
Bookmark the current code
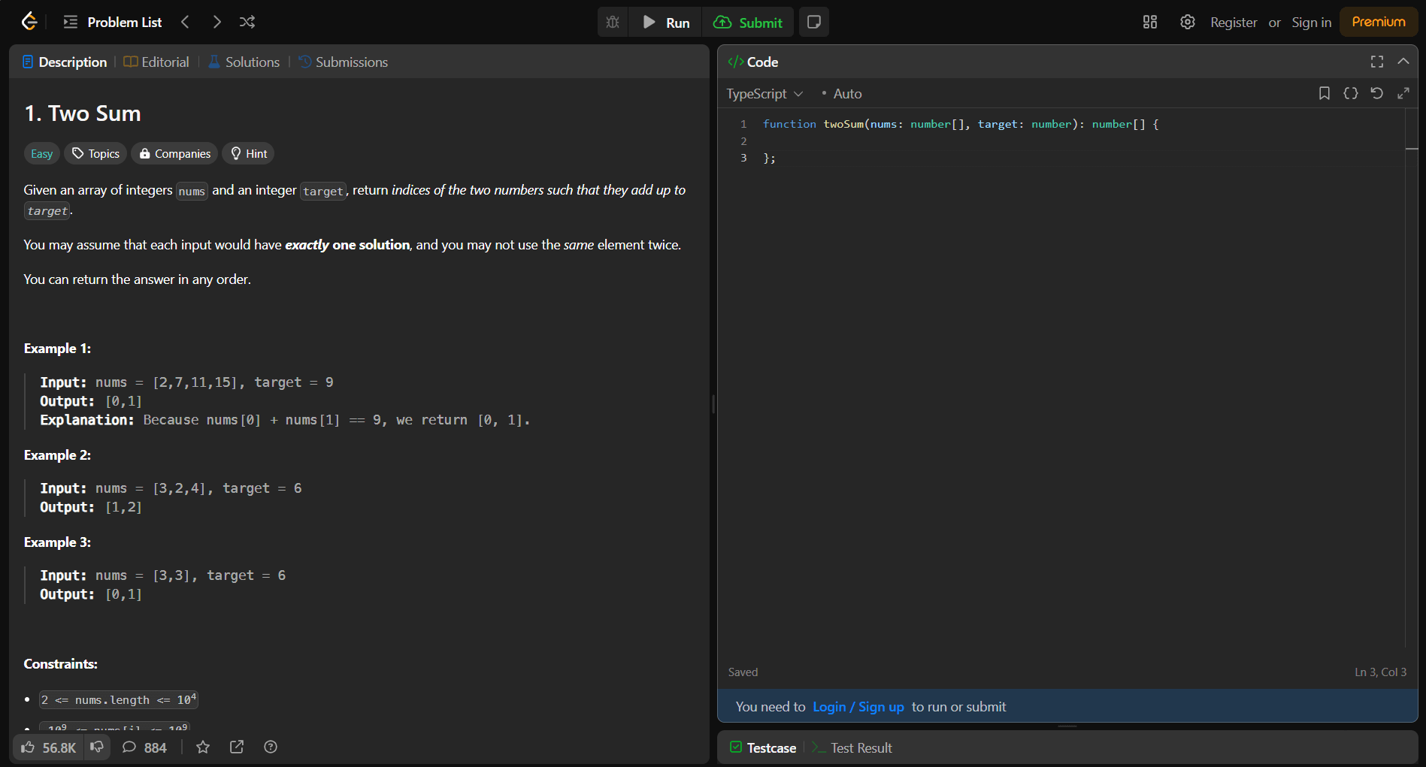[x=1324, y=93]
